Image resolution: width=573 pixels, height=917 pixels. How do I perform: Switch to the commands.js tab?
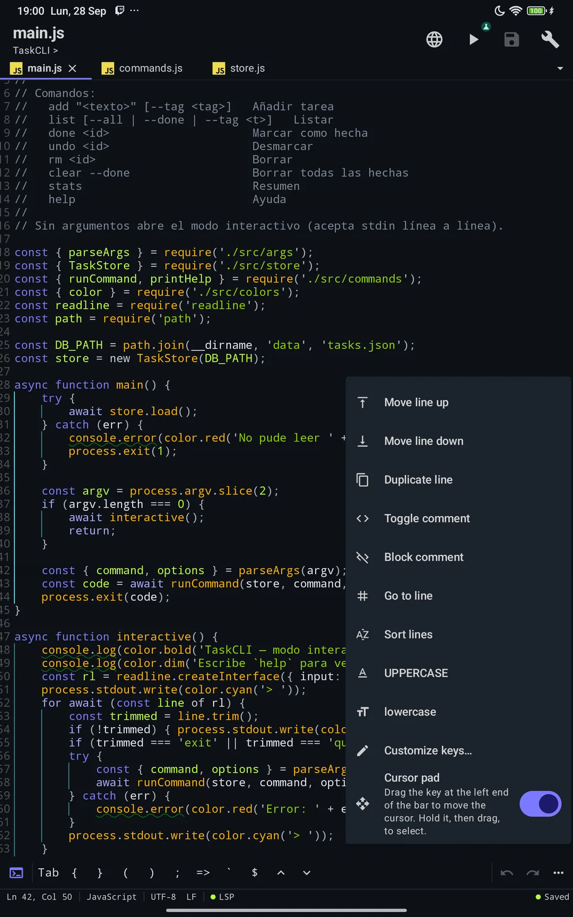pyautogui.click(x=143, y=68)
